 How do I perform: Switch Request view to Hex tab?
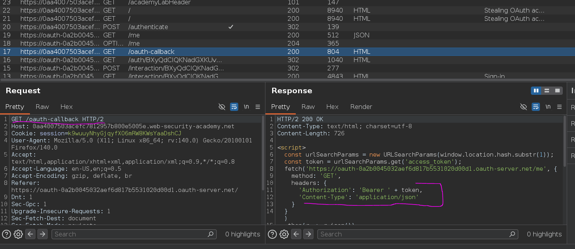click(x=67, y=107)
